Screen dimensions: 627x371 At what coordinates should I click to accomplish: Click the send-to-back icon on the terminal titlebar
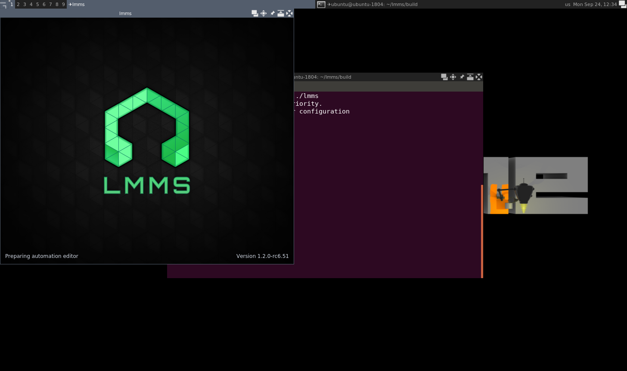[444, 77]
